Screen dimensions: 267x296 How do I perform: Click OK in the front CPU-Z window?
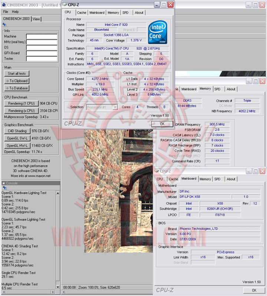[162, 124]
